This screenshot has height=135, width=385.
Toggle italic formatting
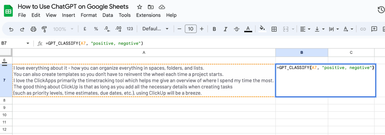pyautogui.click(x=226, y=29)
